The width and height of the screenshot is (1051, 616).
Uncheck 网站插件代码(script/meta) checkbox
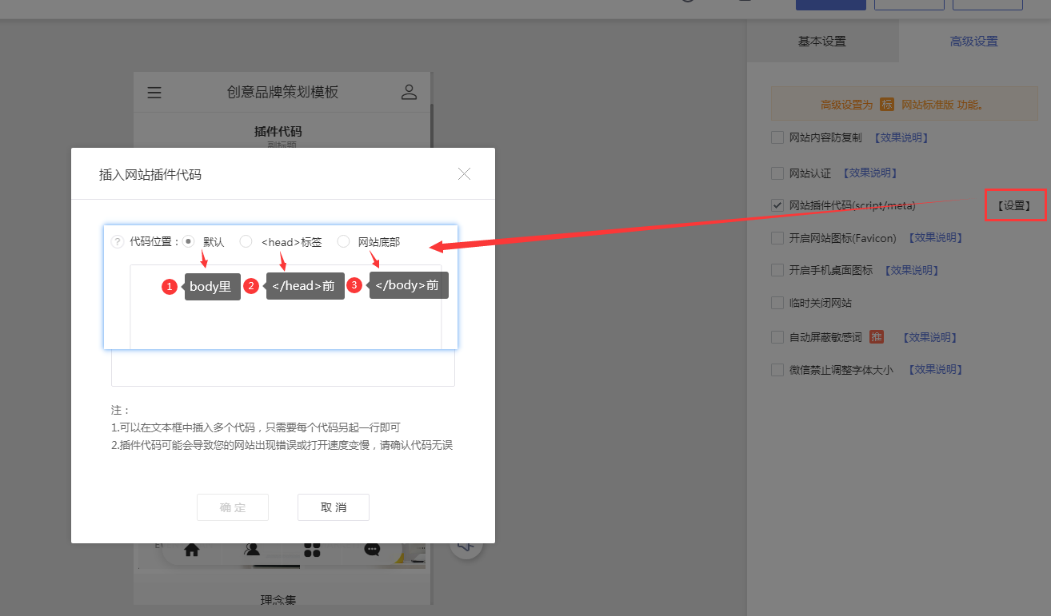click(777, 205)
